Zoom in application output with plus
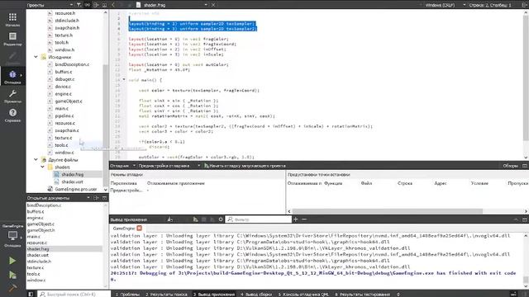The image size is (529, 297). (296, 219)
